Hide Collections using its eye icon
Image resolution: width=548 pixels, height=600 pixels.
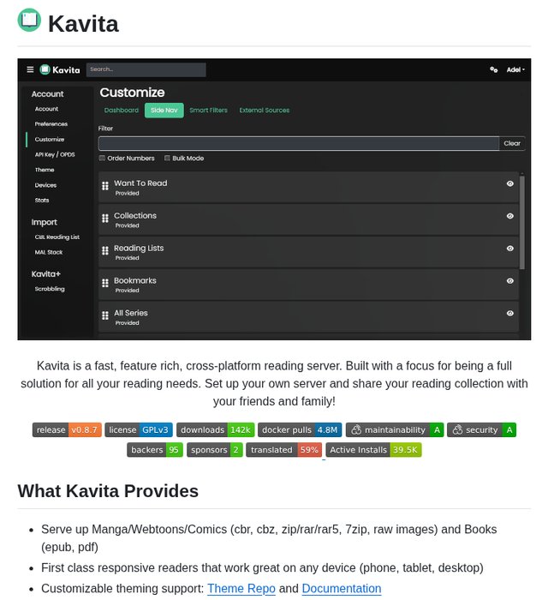coord(510,216)
